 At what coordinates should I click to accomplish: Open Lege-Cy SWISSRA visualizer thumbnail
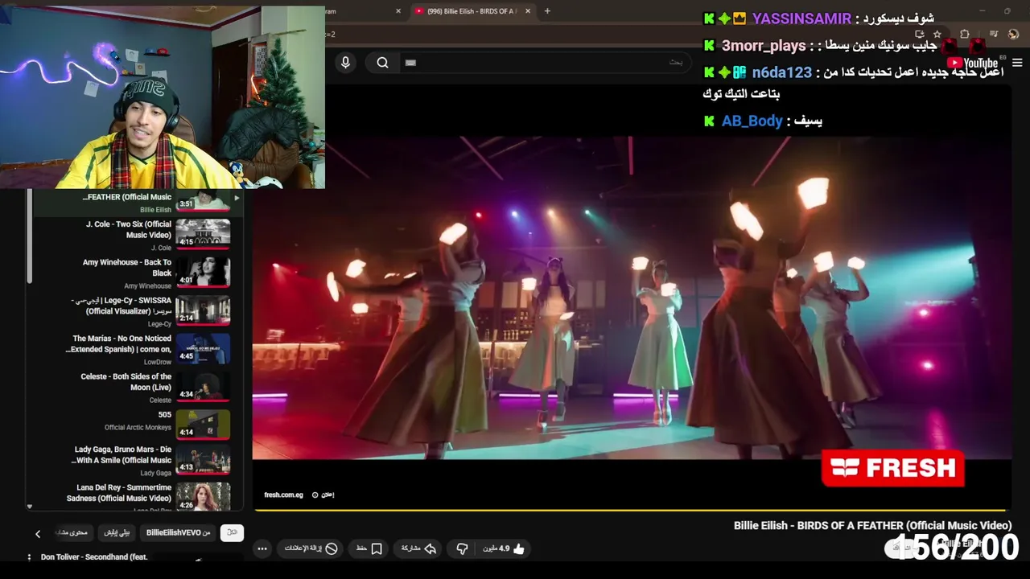click(x=203, y=310)
